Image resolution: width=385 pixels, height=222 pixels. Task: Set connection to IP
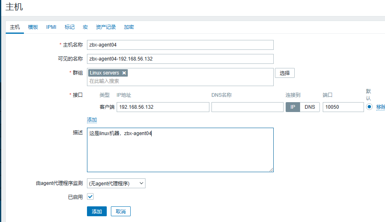(293, 107)
